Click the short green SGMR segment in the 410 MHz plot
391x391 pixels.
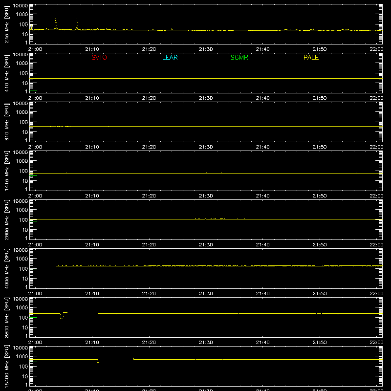[33, 90]
